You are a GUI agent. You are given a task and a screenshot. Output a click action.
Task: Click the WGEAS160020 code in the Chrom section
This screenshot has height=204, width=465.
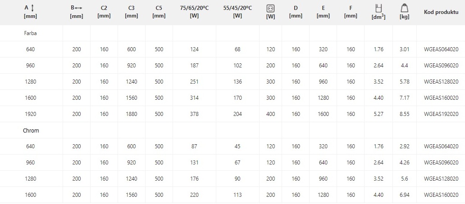pos(441,195)
